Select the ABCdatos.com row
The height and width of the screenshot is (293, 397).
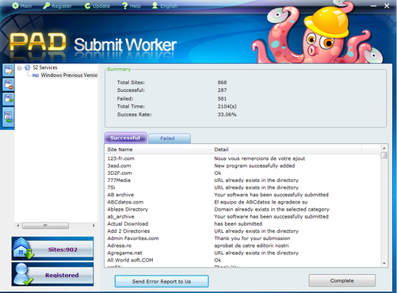point(242,202)
